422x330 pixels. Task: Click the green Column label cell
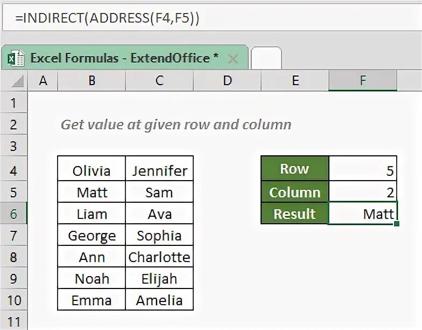[x=294, y=192]
